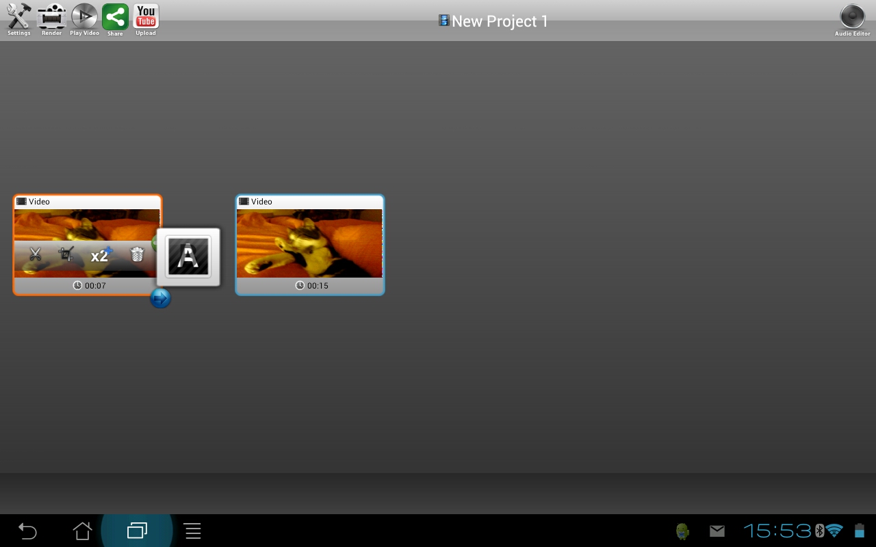Tap the battery status icon
876x547 pixels.
coord(859,531)
